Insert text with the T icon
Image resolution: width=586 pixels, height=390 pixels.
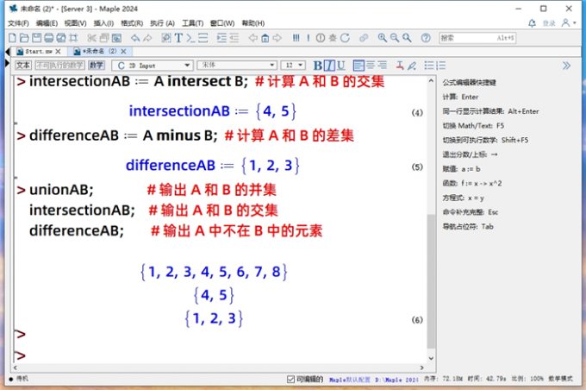[178, 38]
